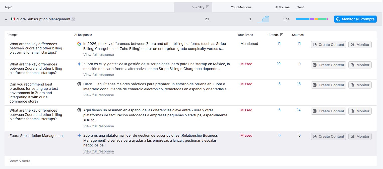This screenshot has width=383, height=169.
Task: Sort by the Visibility column header
Action: (x=193, y=7)
